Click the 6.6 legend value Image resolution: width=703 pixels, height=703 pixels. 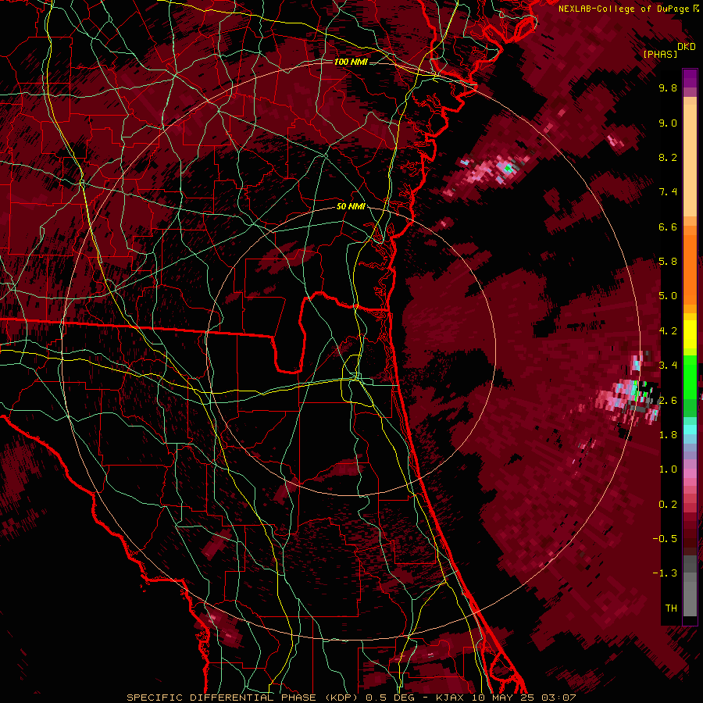point(668,227)
